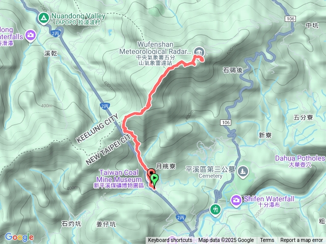Click the Shifen Waterfall camera icon
This screenshot has height=244, width=326.
(236, 200)
